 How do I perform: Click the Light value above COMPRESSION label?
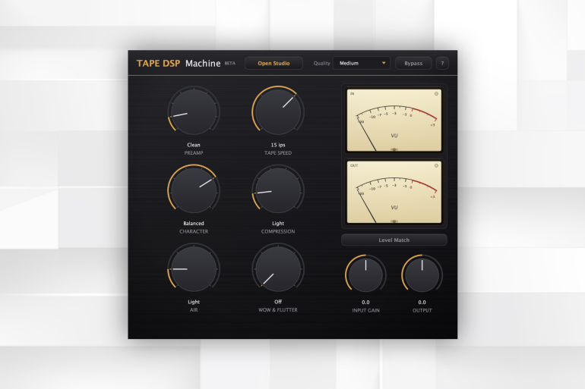click(278, 224)
